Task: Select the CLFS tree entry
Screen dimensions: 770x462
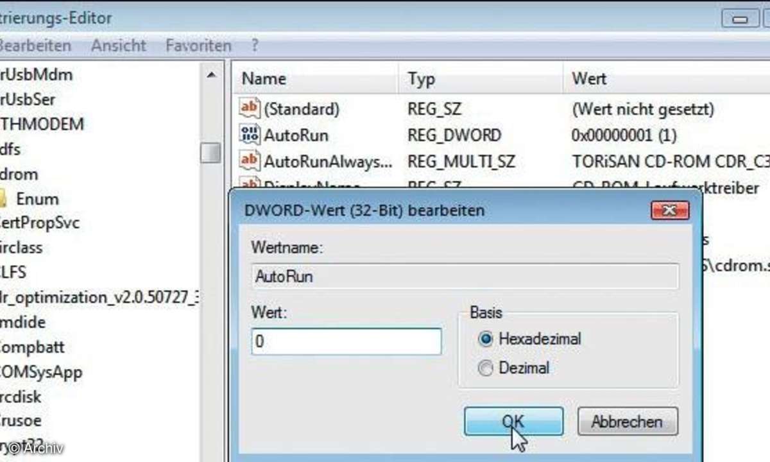Action: pos(13,273)
